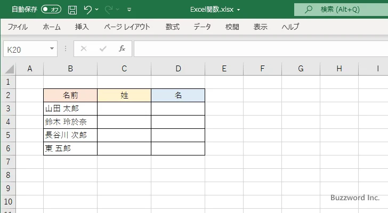Click the Save floppy disk icon

pyautogui.click(x=72, y=9)
